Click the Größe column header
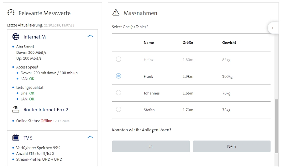The width and height of the screenshot is (282, 167). (x=188, y=43)
